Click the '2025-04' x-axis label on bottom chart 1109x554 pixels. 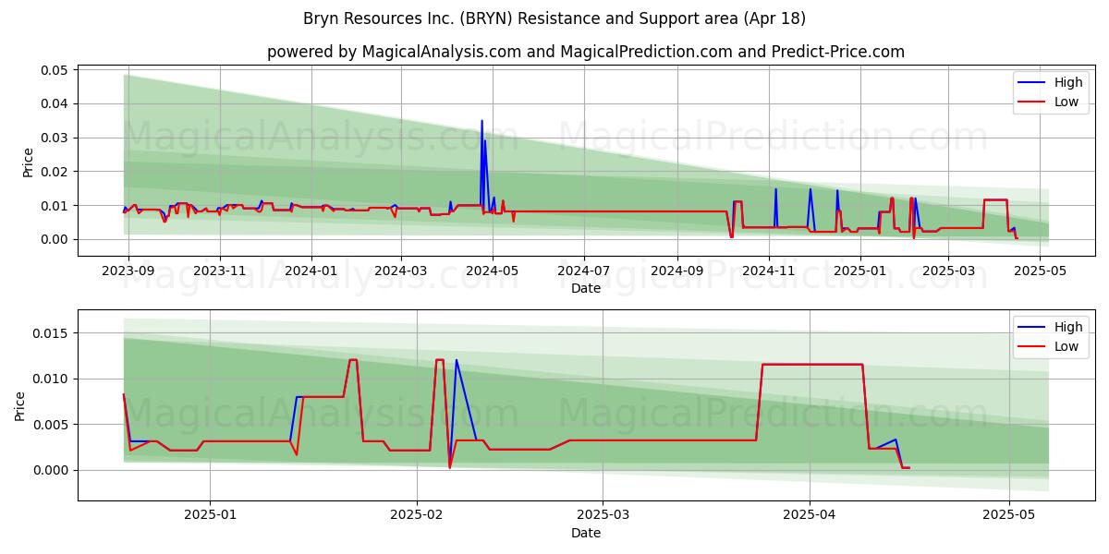coord(810,516)
